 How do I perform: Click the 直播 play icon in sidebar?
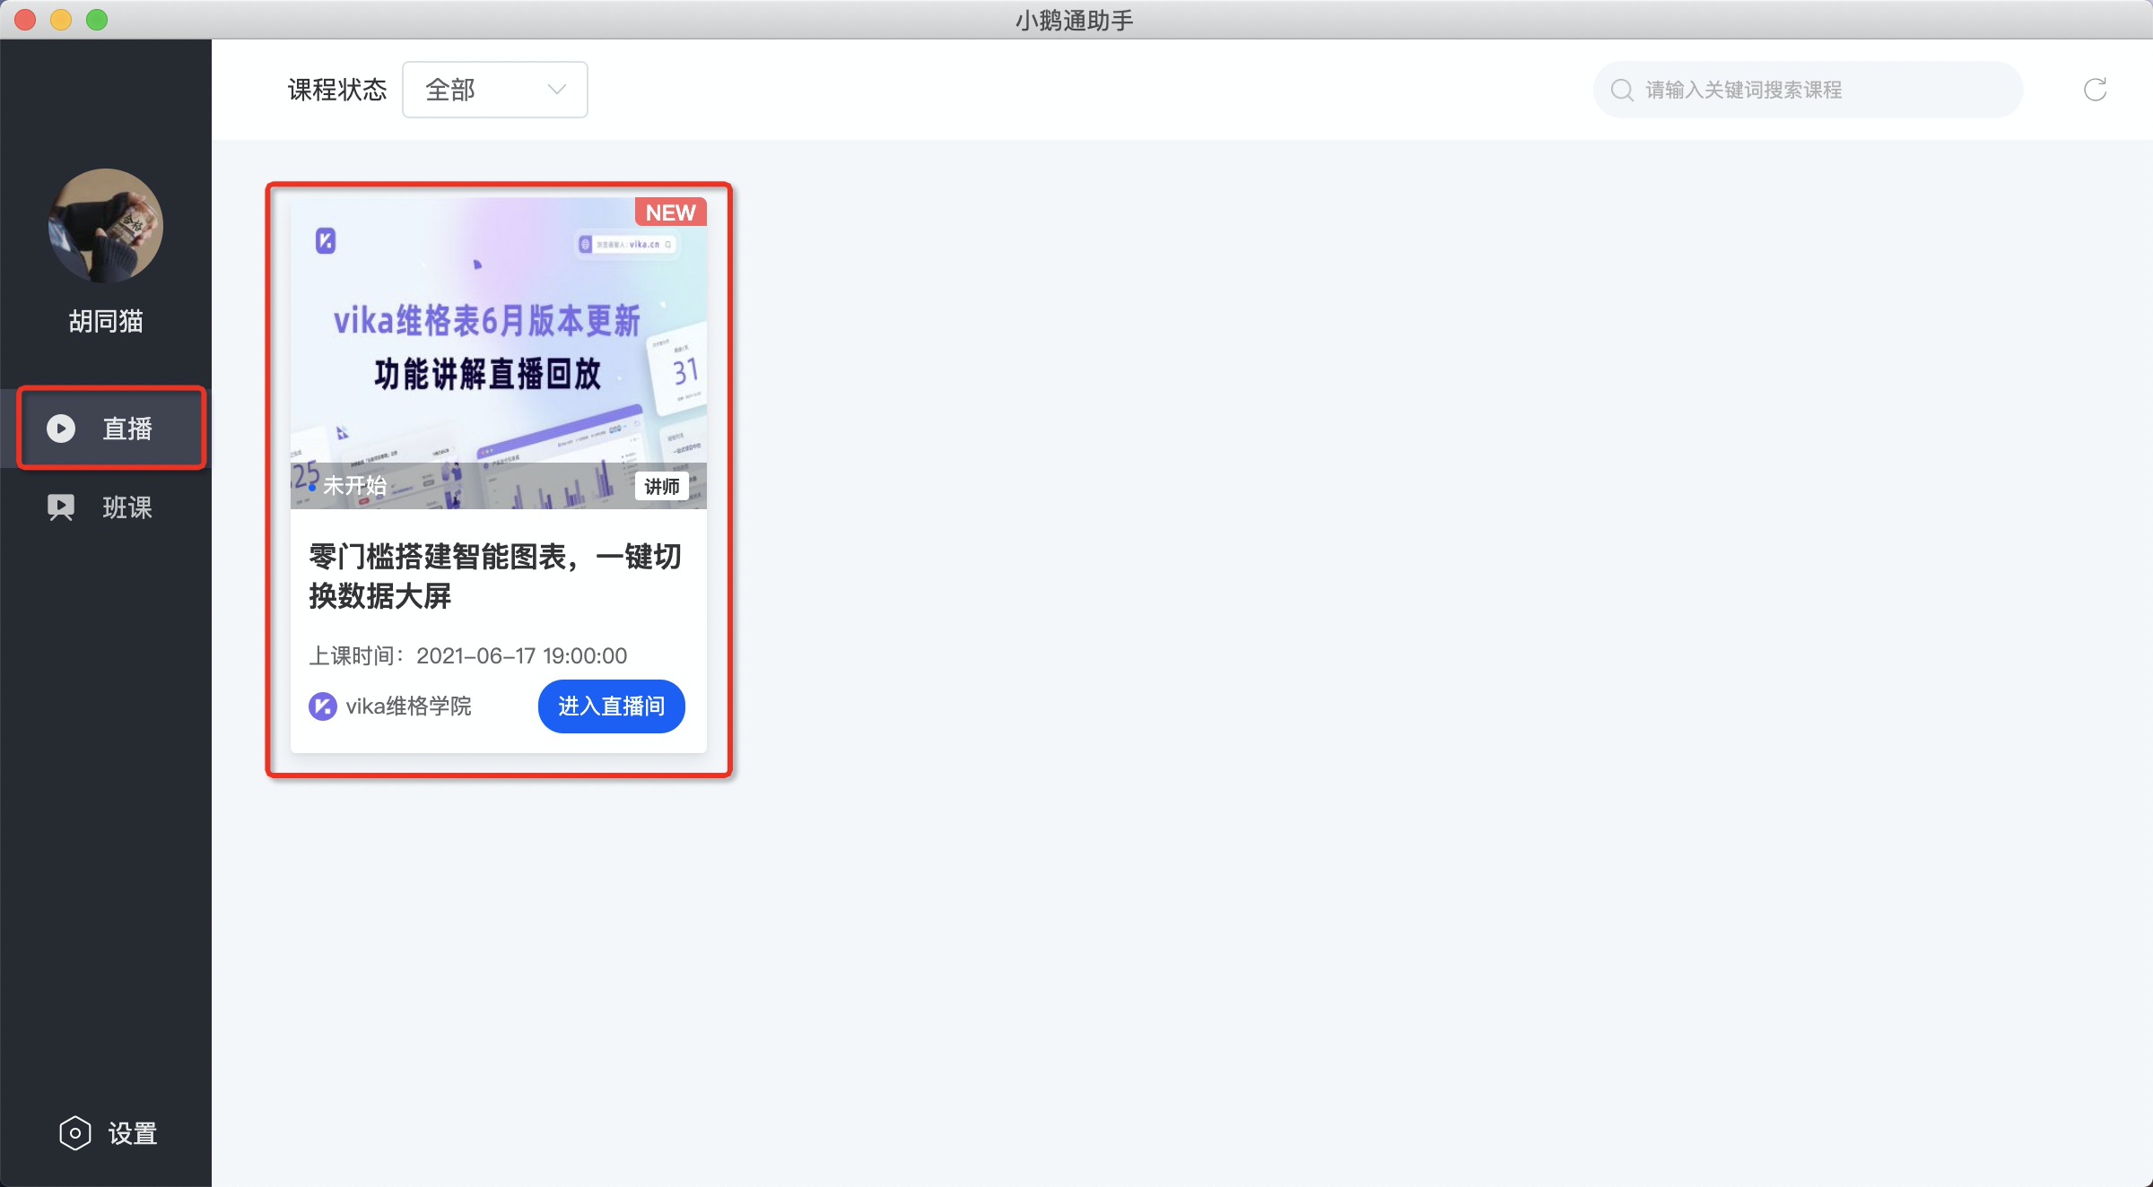coord(61,429)
